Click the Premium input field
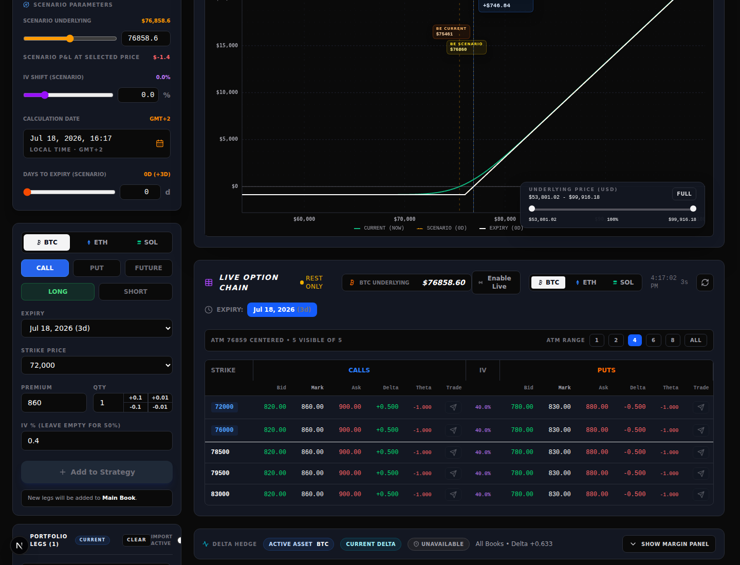The image size is (740, 565). [54, 403]
